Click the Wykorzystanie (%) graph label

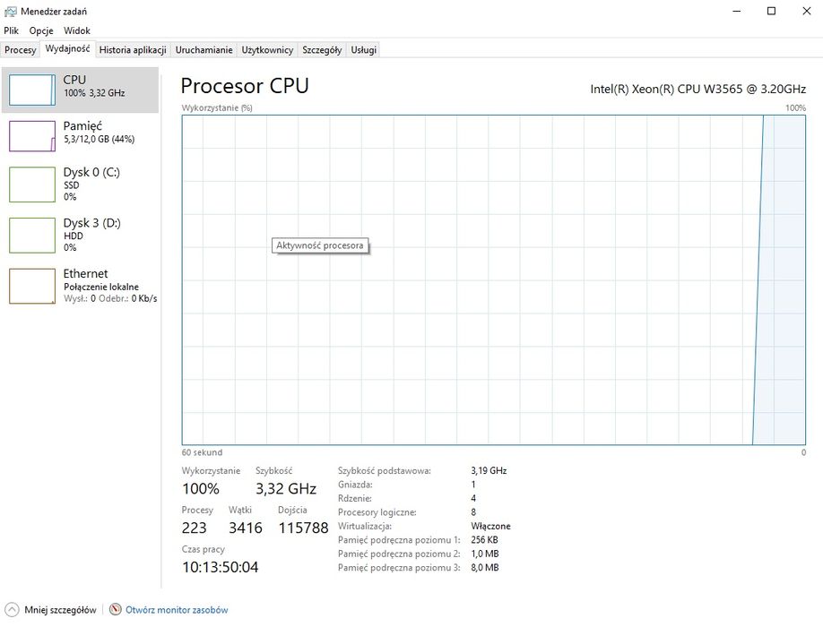(217, 108)
